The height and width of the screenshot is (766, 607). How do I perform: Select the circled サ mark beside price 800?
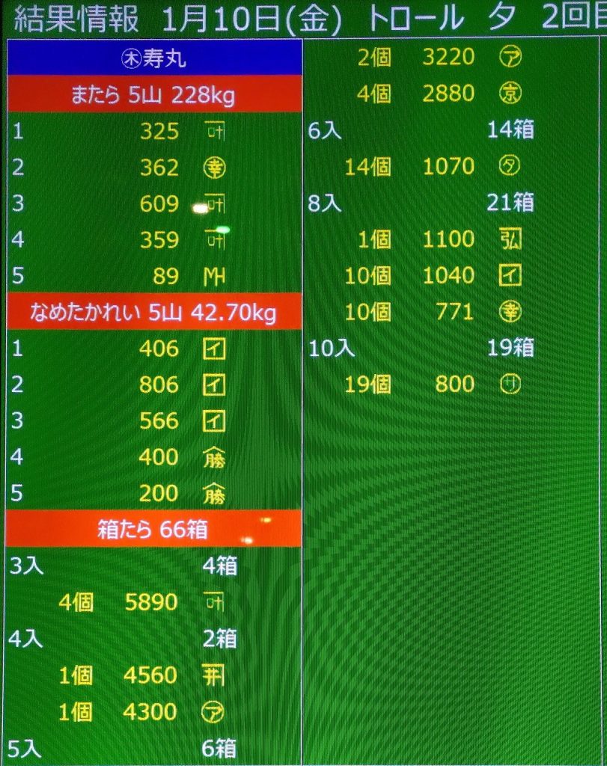click(x=510, y=384)
